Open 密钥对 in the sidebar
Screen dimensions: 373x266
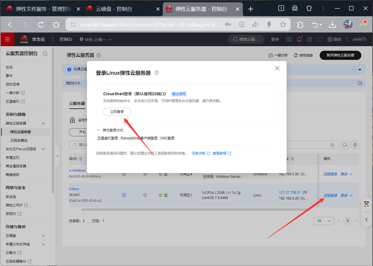pos(13,214)
